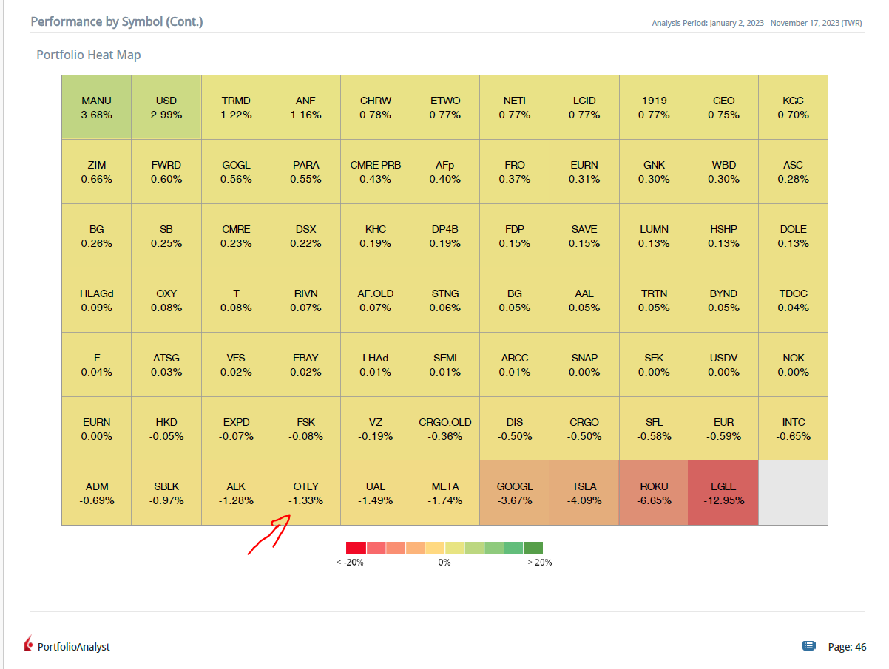
Task: Click the BYND 0.05% cell
Action: (x=723, y=300)
